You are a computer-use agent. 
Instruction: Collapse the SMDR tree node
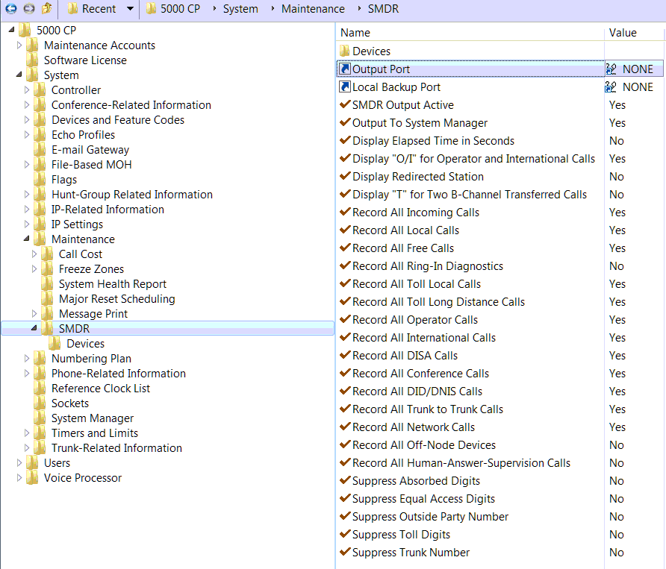[34, 328]
